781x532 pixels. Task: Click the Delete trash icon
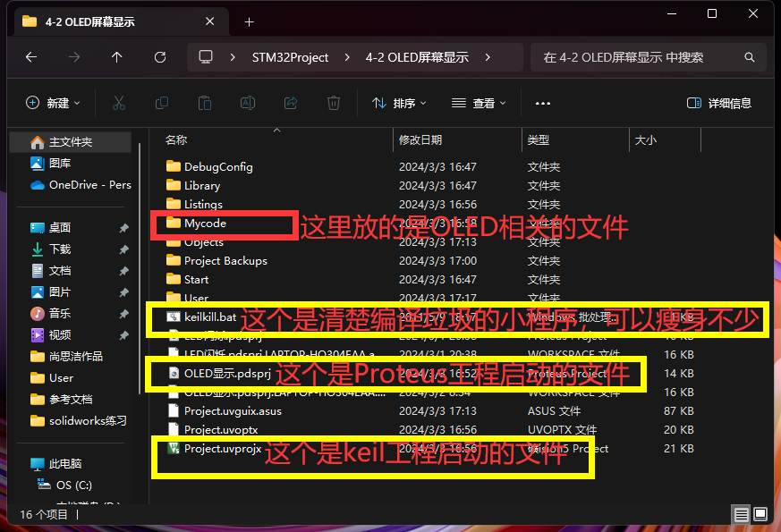pos(333,103)
